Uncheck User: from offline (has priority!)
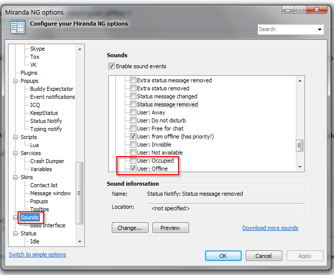Screen dimensions: 334x275 [x=133, y=136]
